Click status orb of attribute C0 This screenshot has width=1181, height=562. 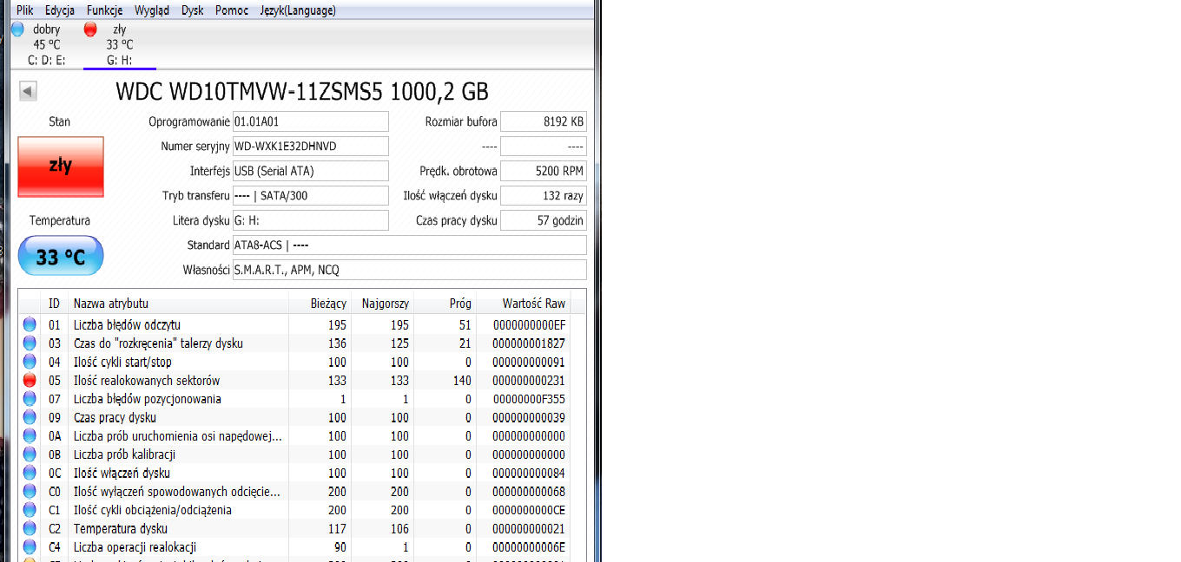click(30, 492)
